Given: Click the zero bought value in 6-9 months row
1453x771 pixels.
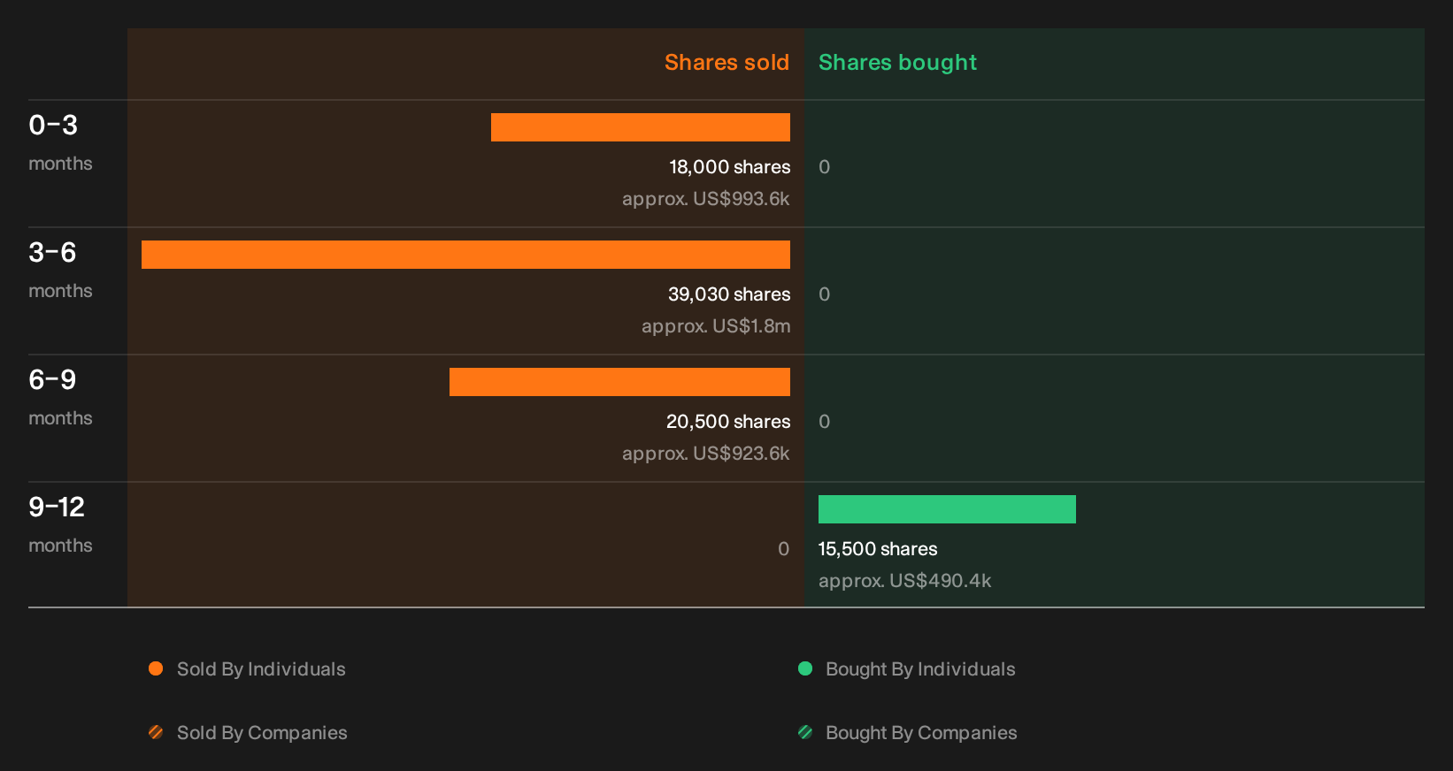Looking at the screenshot, I should [824, 422].
